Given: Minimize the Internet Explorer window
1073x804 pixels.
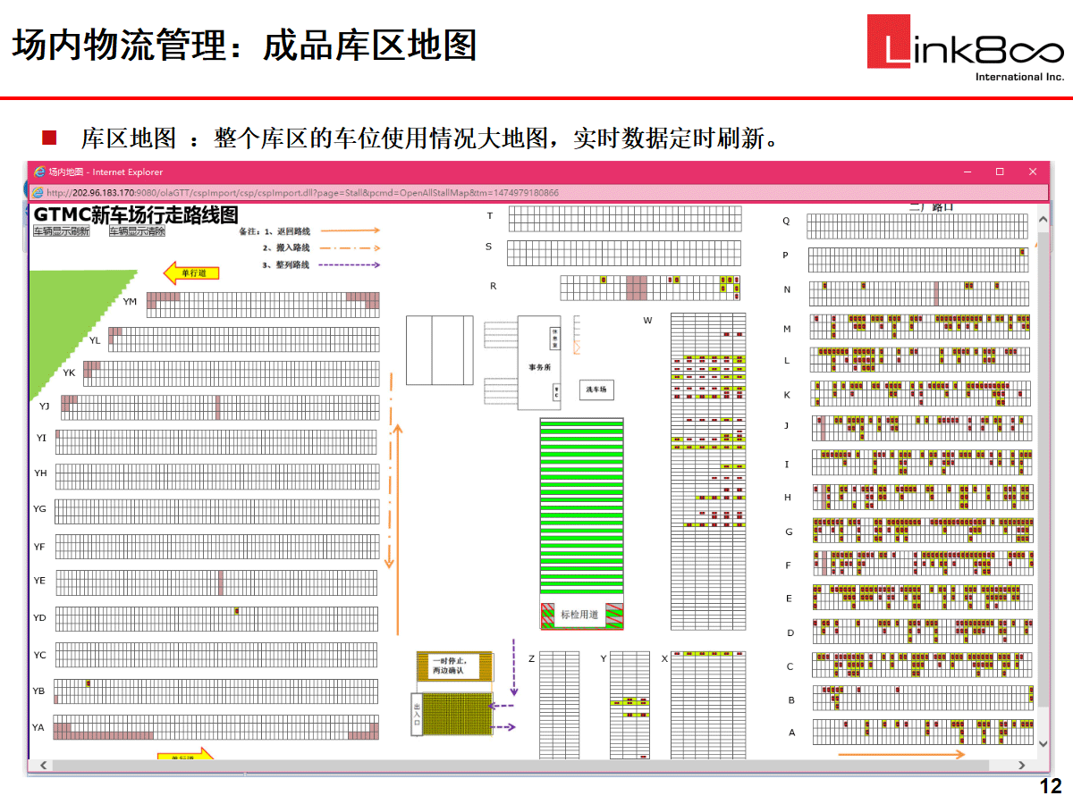Looking at the screenshot, I should click(967, 172).
